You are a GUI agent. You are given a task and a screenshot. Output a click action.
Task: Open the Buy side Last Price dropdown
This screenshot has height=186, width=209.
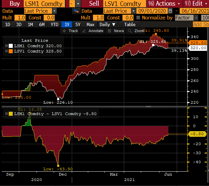54,11
